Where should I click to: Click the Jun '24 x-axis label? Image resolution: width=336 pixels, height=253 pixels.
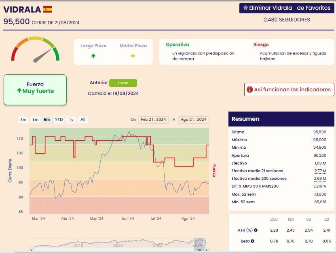[128, 219]
